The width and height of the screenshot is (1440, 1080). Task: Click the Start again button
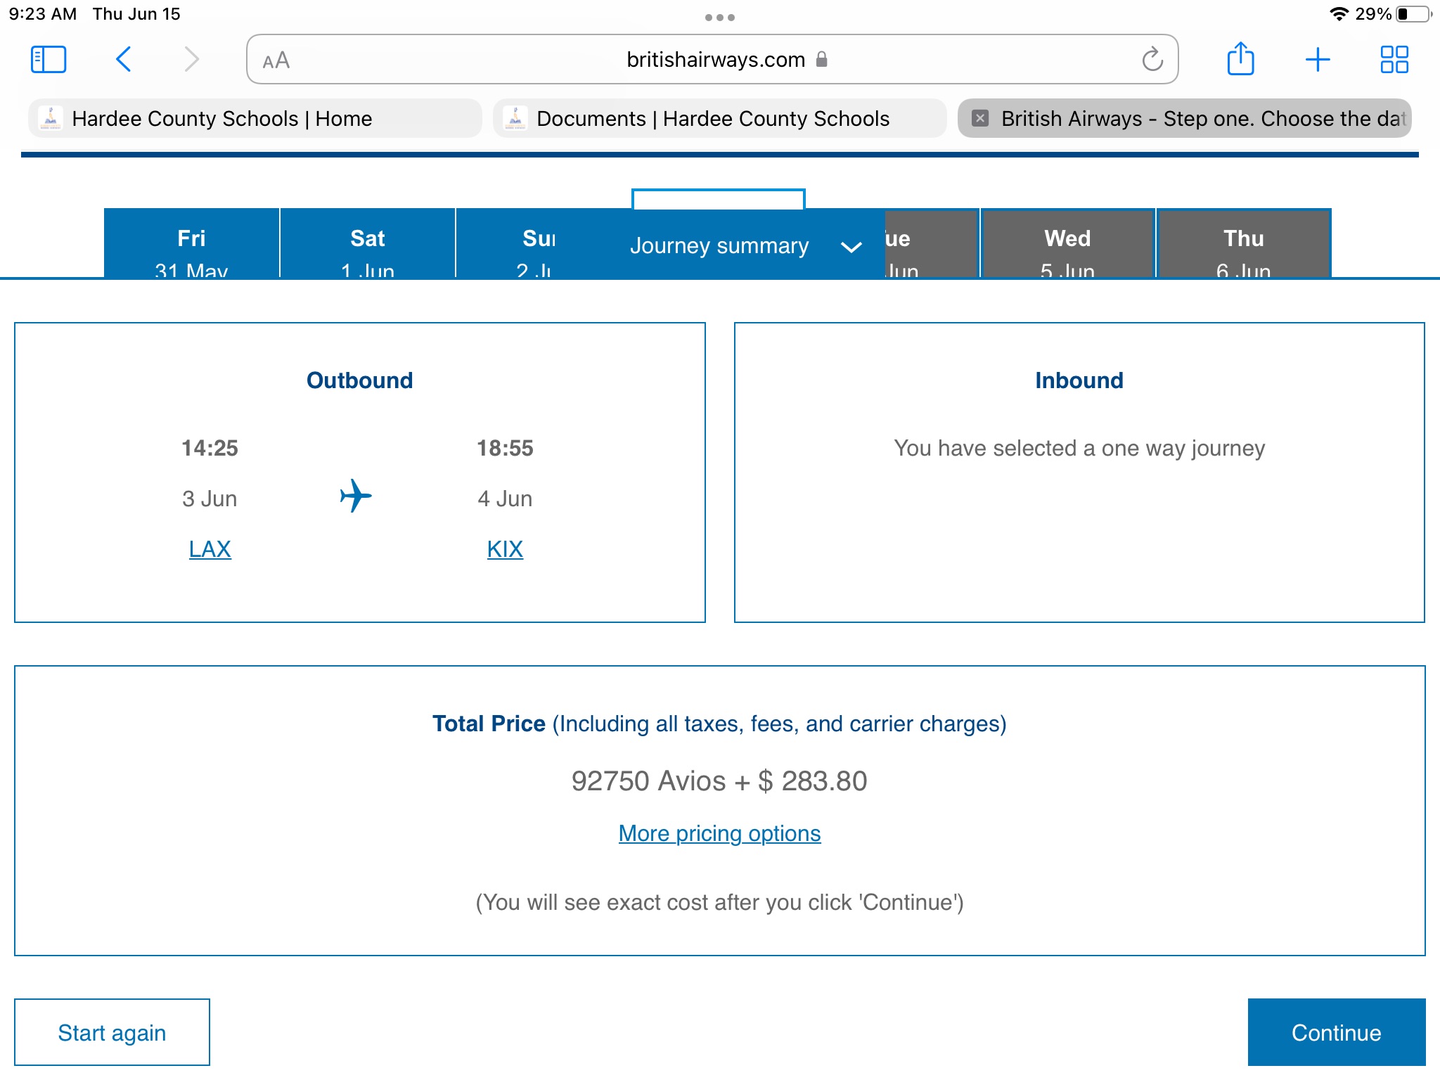click(x=112, y=1032)
